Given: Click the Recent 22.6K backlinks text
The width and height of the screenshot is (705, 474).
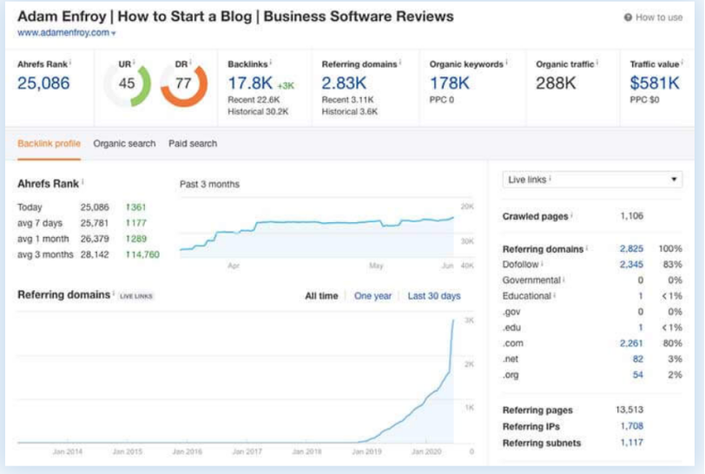Looking at the screenshot, I should click(x=254, y=100).
